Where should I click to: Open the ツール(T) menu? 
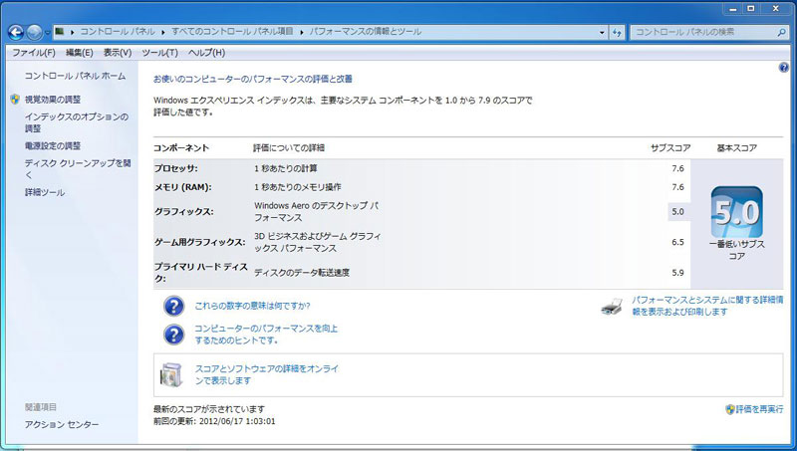[159, 53]
